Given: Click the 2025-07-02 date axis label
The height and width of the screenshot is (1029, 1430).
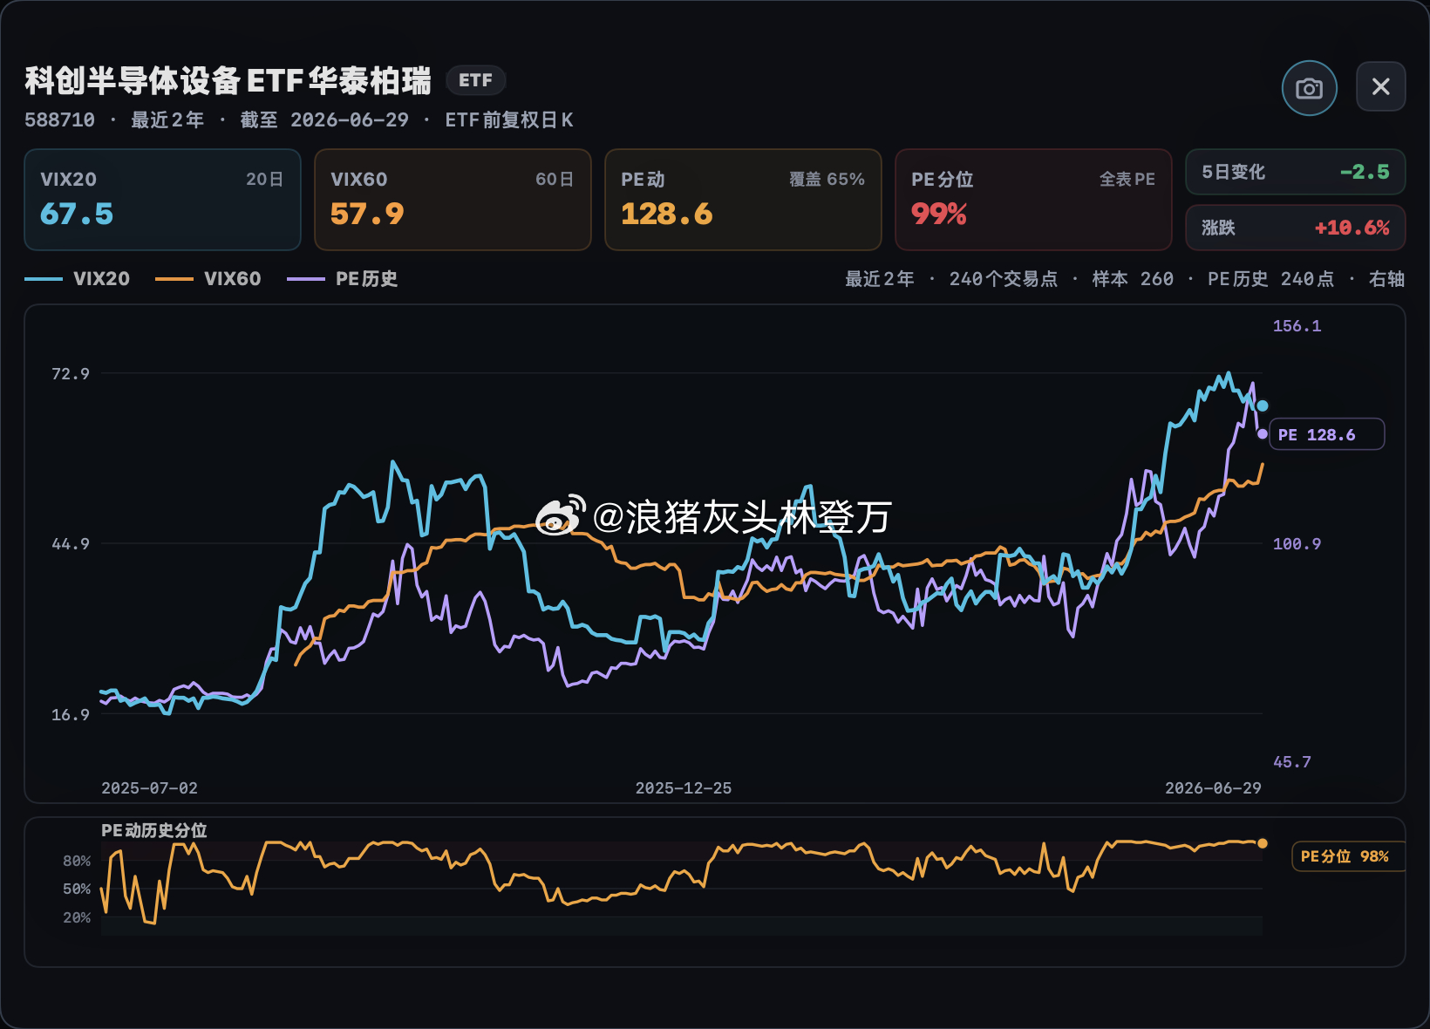Looking at the screenshot, I should click(149, 787).
